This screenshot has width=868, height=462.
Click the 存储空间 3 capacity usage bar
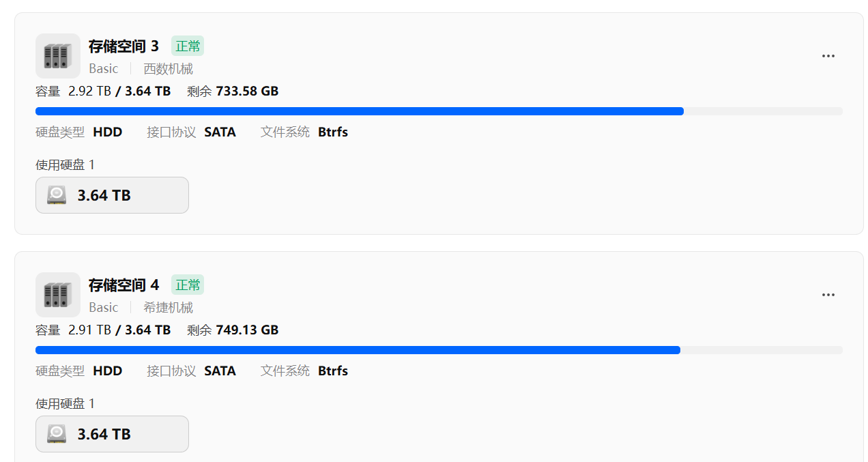click(438, 111)
